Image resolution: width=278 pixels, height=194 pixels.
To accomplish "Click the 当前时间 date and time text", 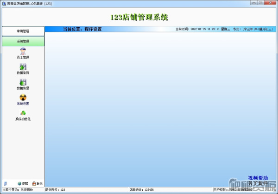I will point(203,29).
